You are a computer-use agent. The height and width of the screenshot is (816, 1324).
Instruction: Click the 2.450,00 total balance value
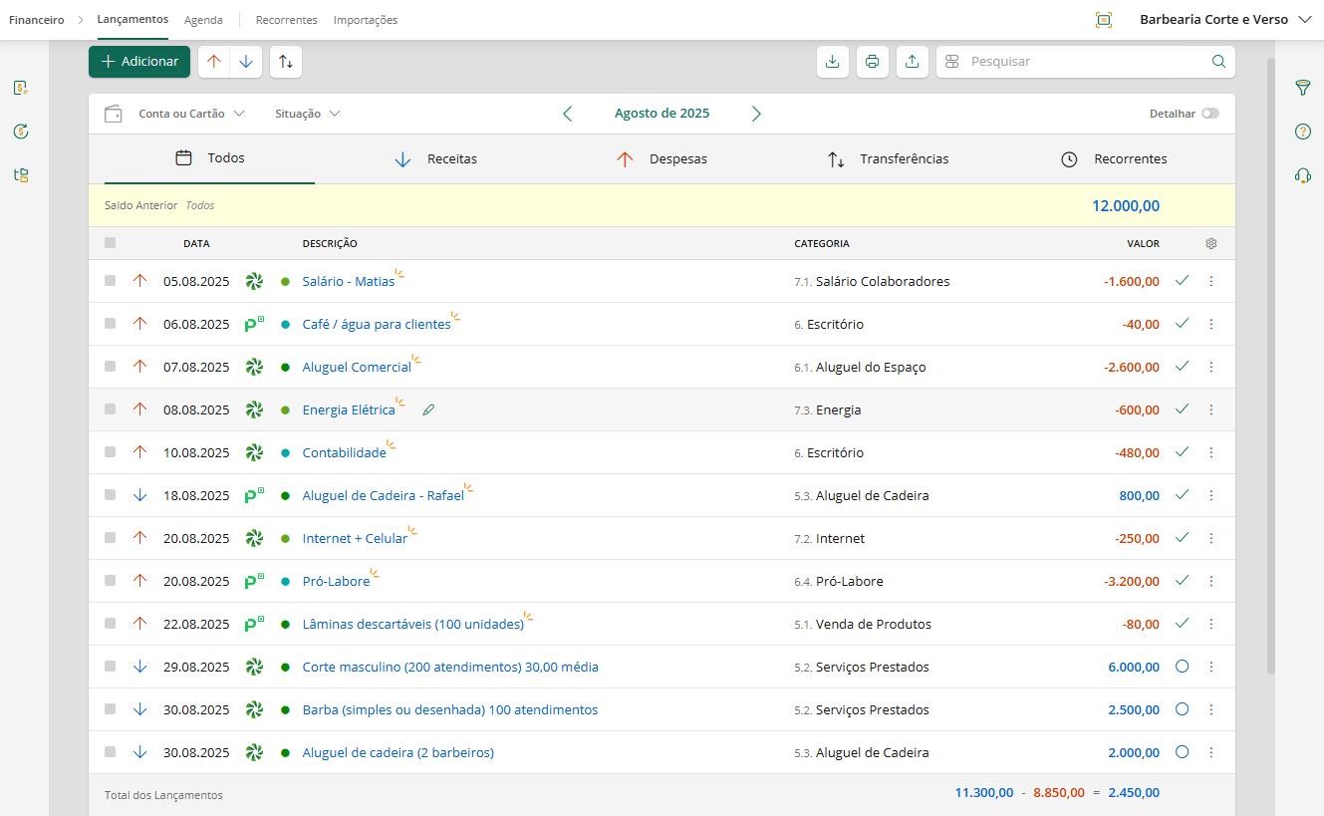1133,793
